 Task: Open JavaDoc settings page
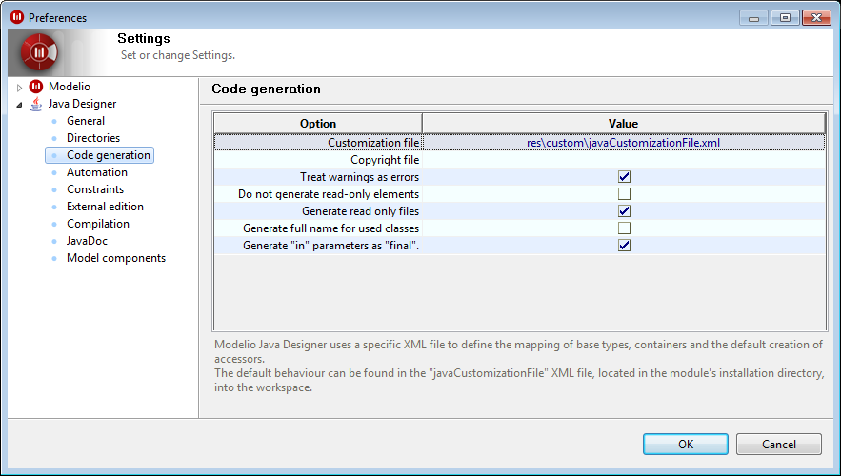[87, 241]
